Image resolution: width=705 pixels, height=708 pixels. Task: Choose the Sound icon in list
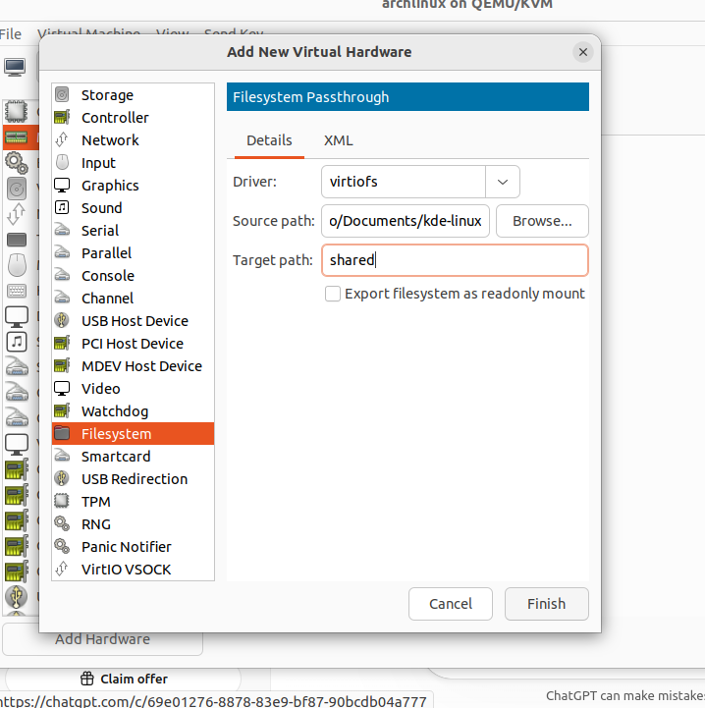pyautogui.click(x=62, y=208)
